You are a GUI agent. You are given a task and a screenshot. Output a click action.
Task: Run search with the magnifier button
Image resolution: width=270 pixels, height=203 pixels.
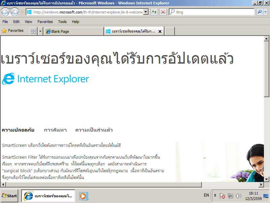(x=260, y=12)
